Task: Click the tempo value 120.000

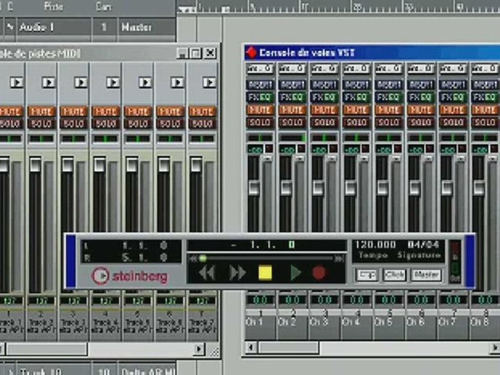Action: click(376, 245)
